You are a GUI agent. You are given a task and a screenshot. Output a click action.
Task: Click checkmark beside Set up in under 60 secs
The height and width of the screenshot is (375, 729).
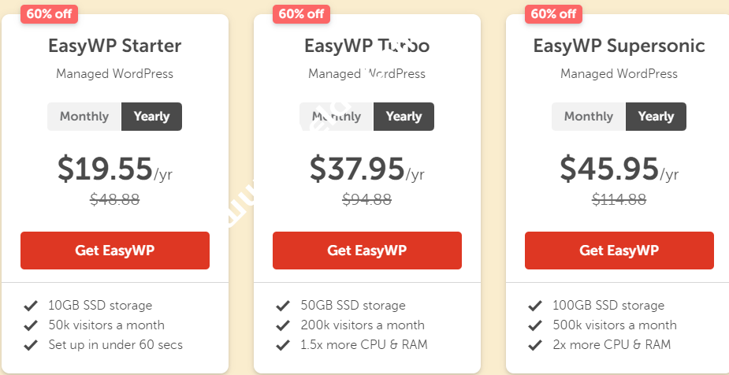click(31, 344)
